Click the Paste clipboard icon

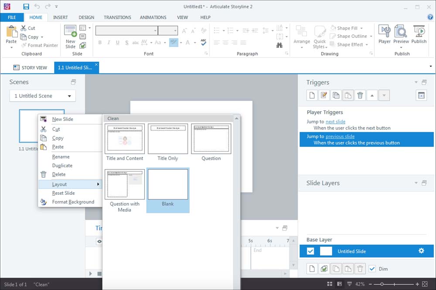point(12,31)
